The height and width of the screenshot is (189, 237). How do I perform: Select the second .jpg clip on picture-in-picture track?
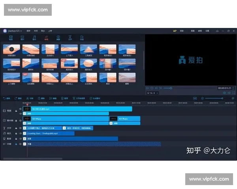(x=125, y=119)
